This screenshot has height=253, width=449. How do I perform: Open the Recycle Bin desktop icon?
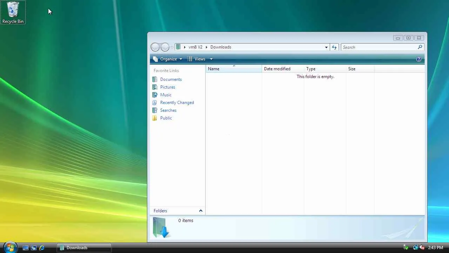click(x=13, y=13)
